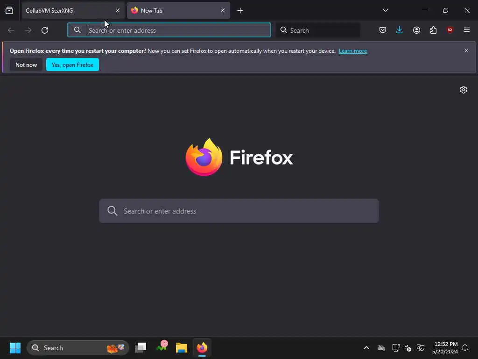Dismiss the startup notification bar
Screen dimensions: 478x359
click(466, 50)
